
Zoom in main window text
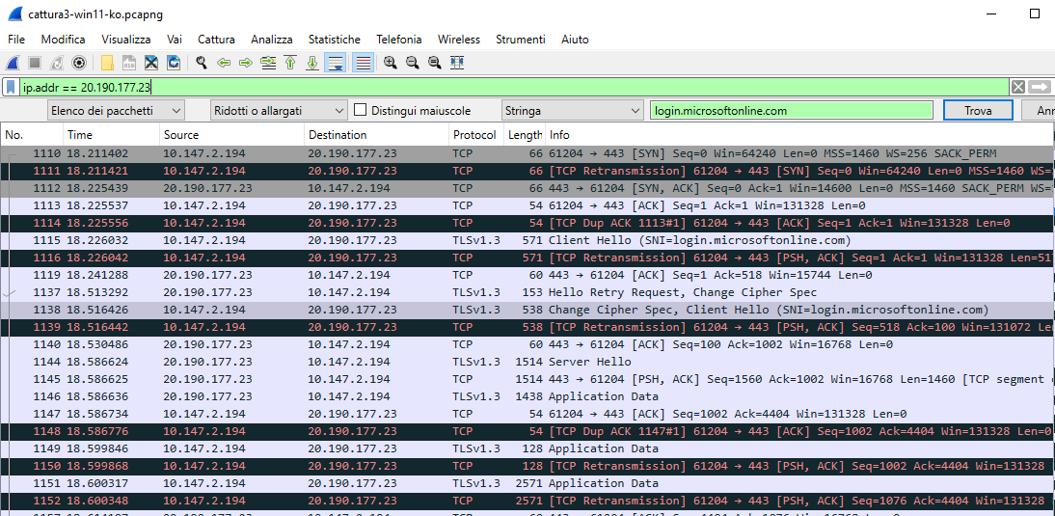tap(391, 64)
